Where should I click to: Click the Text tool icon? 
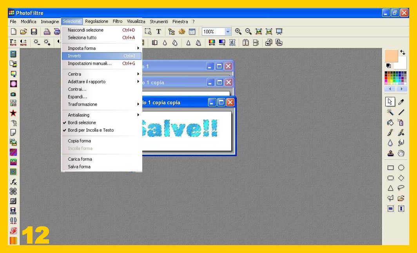tap(158, 32)
